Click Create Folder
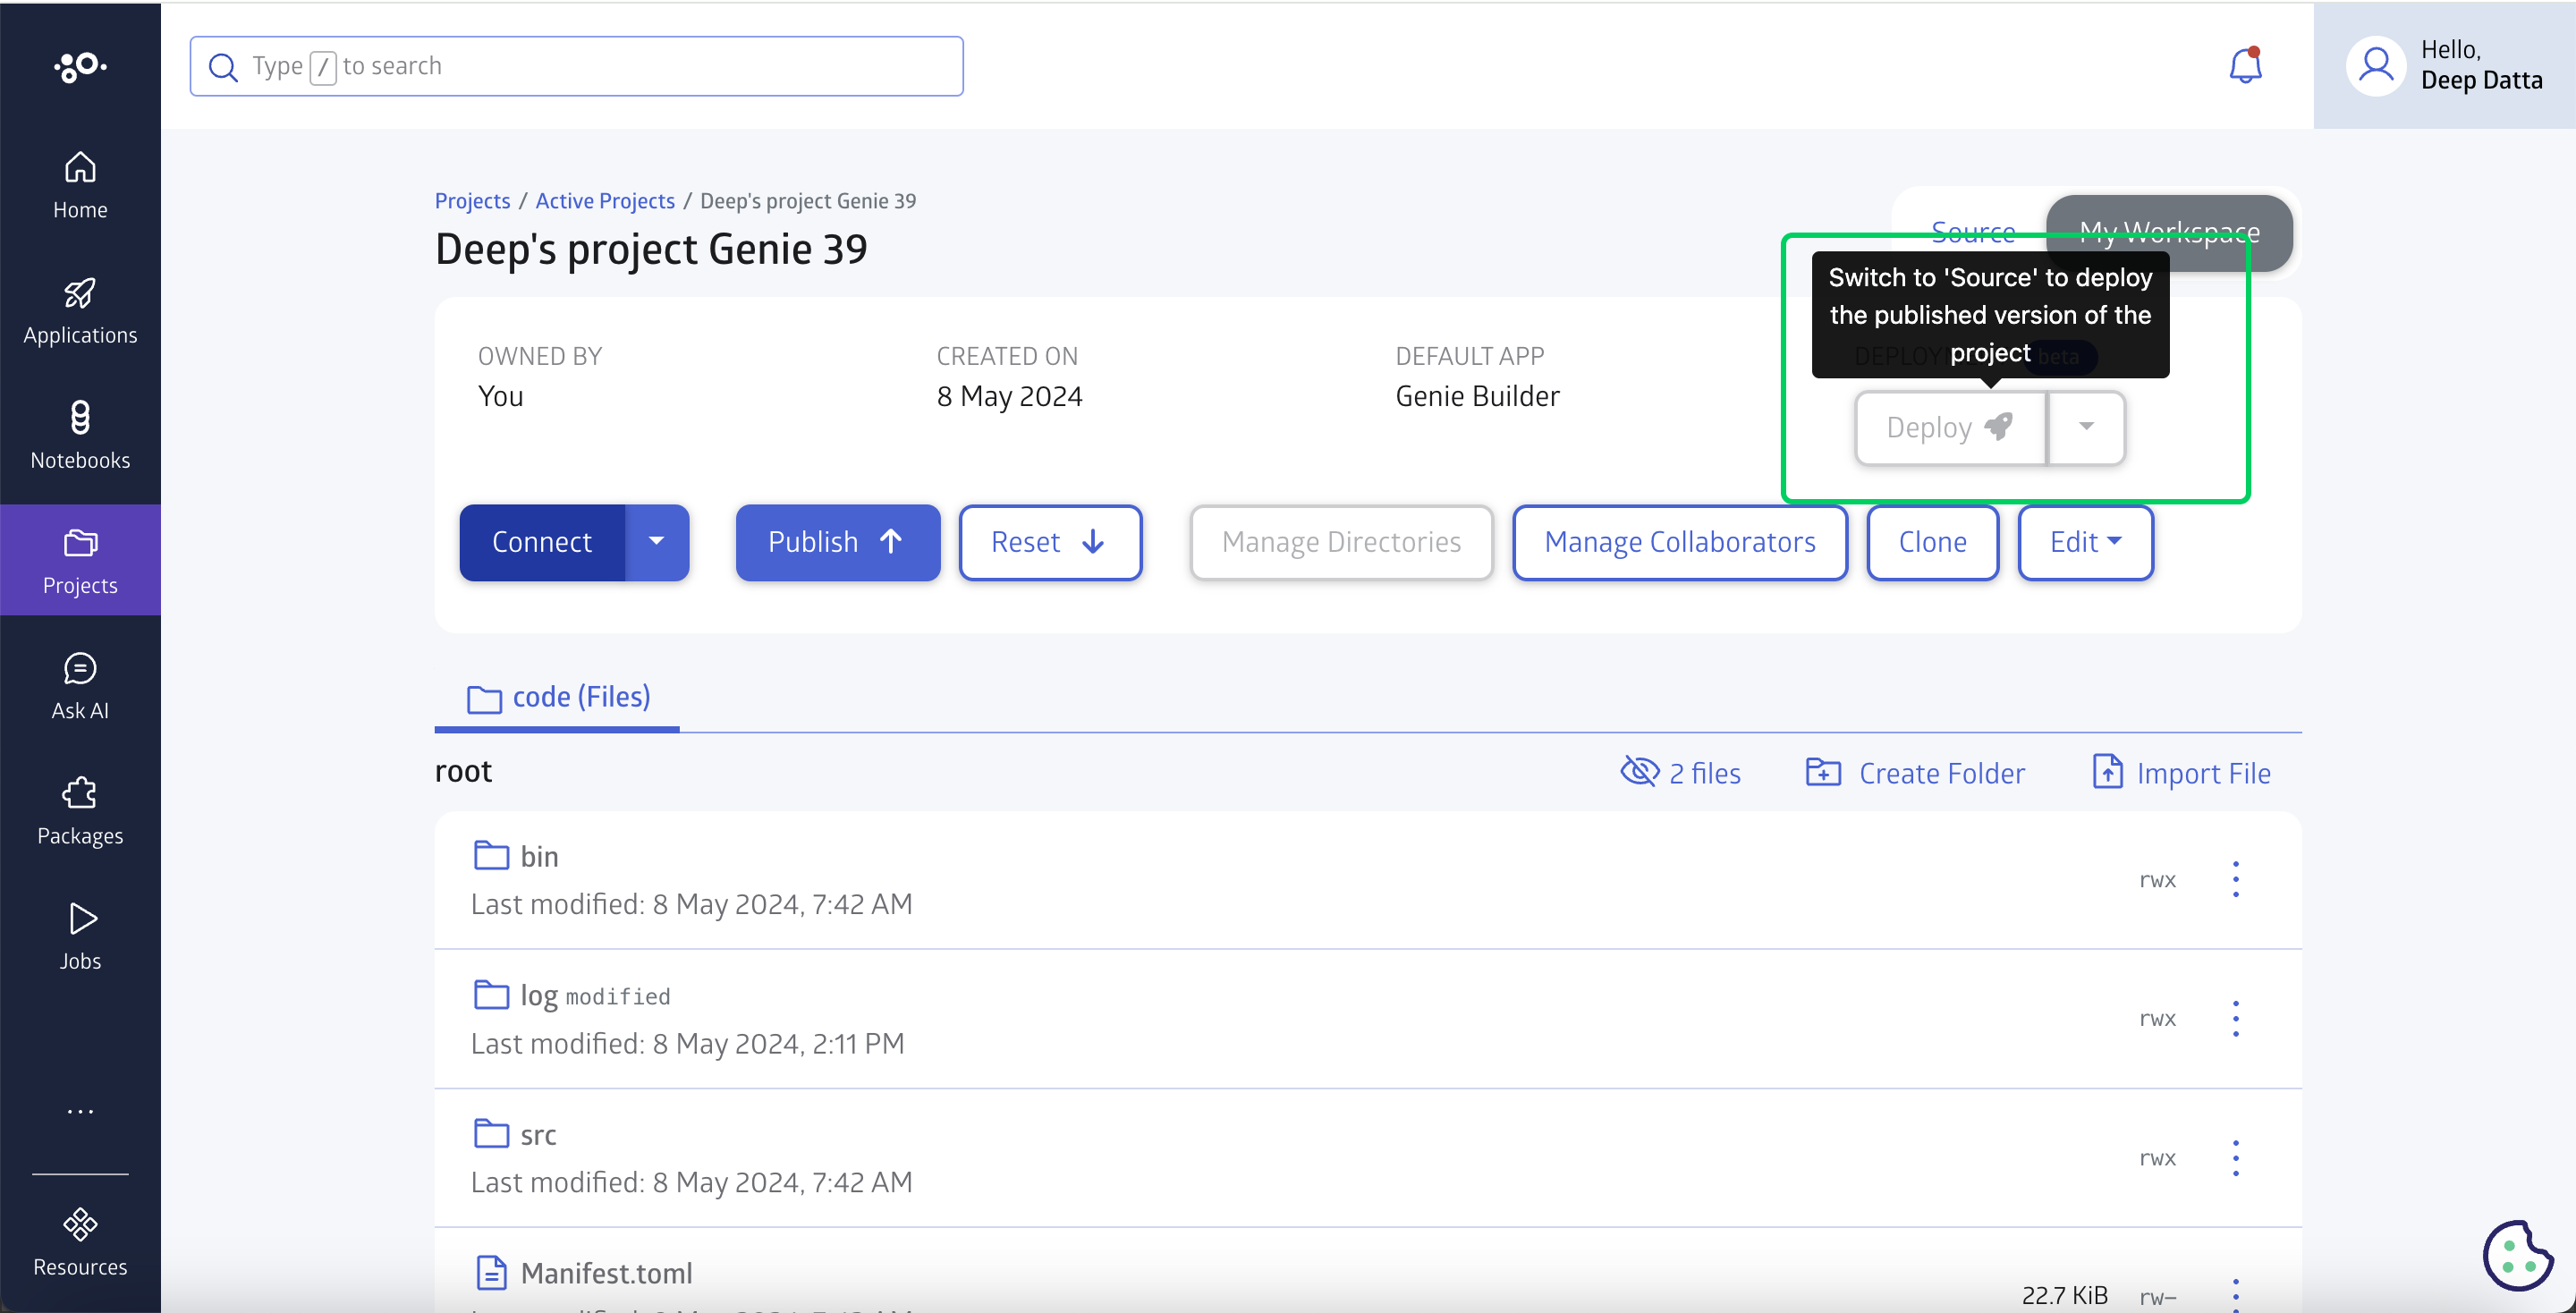This screenshot has height=1313, width=2576. (x=1915, y=772)
